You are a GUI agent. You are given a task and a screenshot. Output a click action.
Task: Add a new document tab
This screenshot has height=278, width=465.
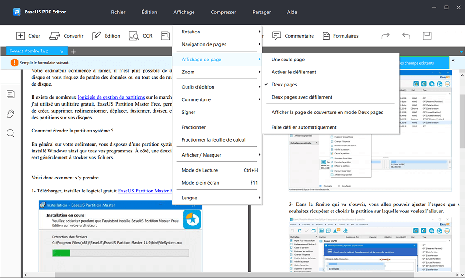73,52
